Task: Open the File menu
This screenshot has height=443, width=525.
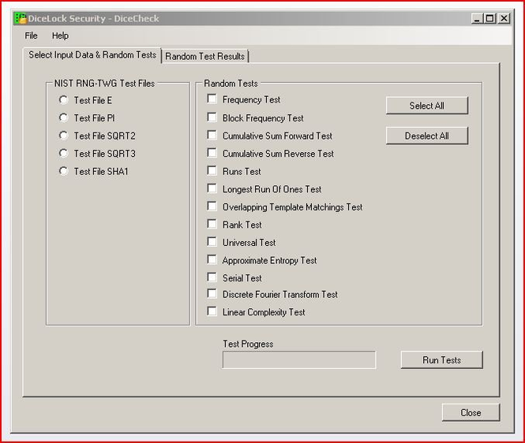Action: click(x=31, y=35)
